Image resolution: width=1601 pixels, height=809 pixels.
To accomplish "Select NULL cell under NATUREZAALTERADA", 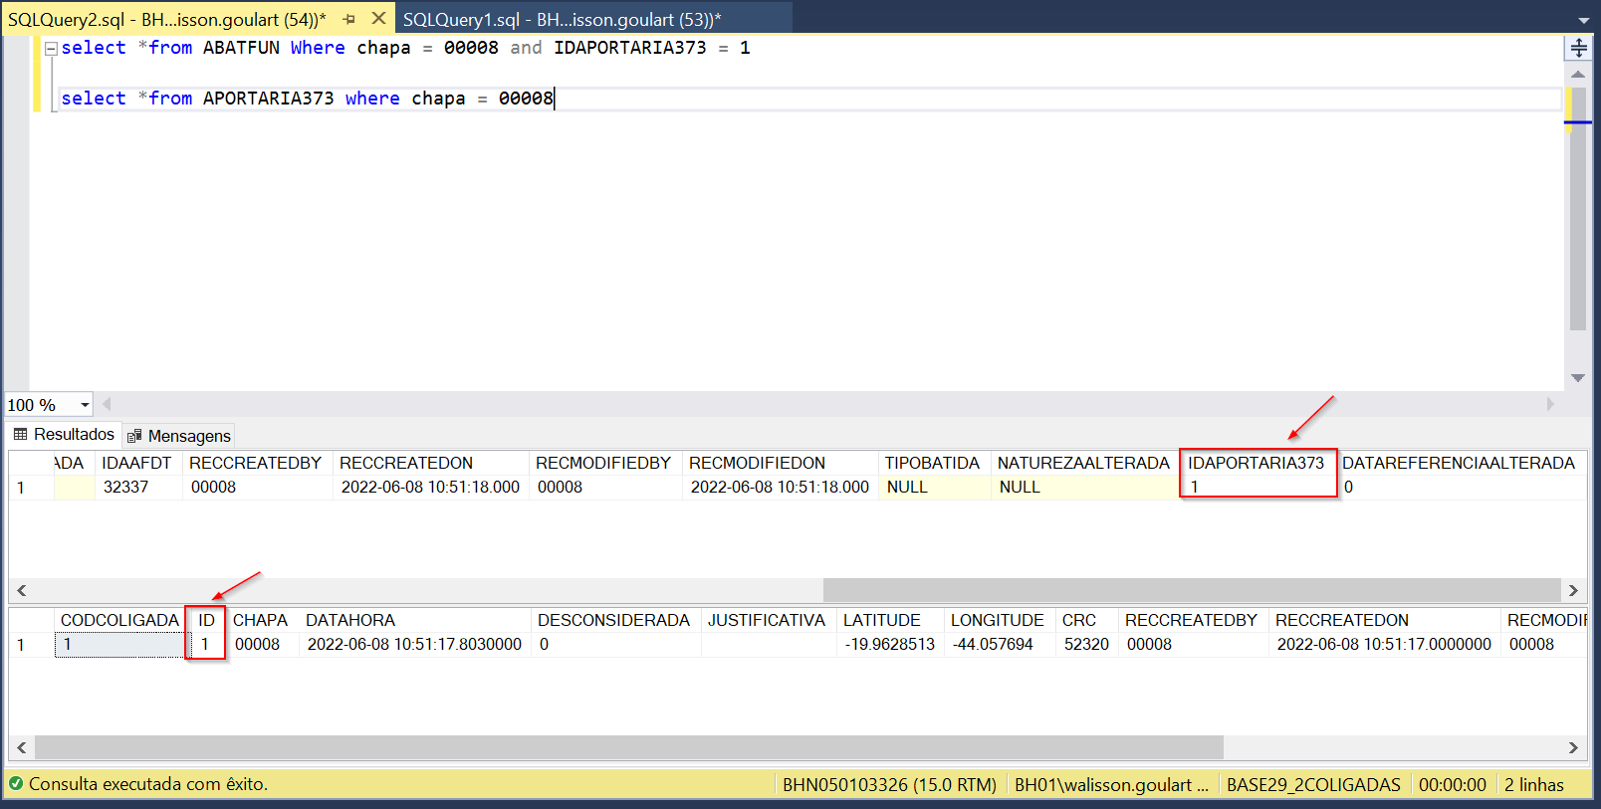I will tap(1086, 487).
